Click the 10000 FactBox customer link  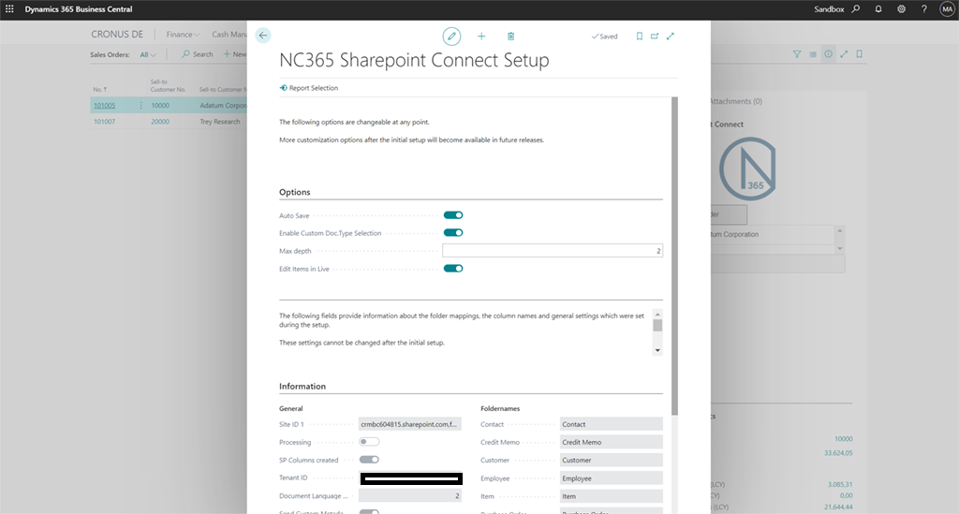(x=844, y=439)
